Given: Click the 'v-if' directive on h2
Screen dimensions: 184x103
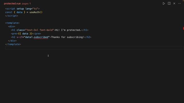Looking at the screenshot, I should 19,37.
